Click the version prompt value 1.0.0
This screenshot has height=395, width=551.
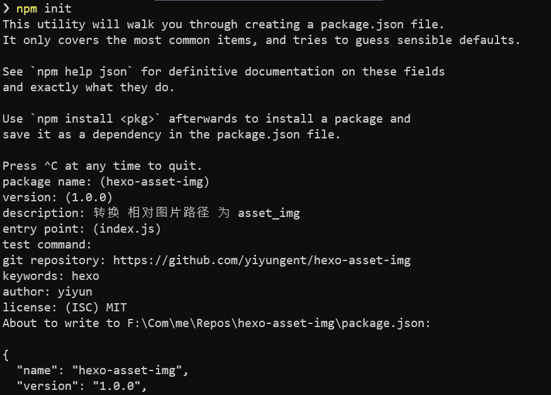point(89,197)
